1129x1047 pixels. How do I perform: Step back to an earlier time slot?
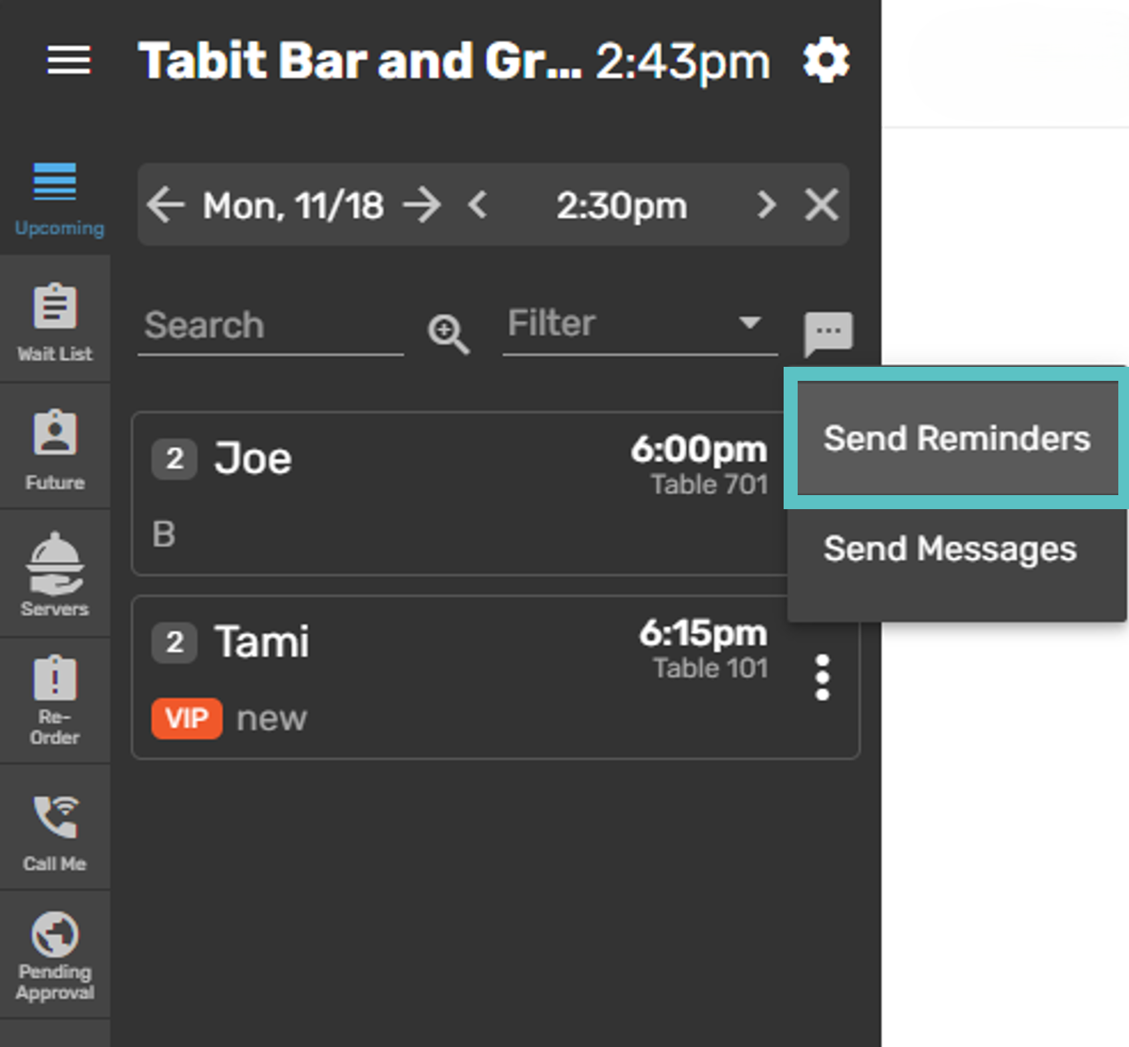[x=477, y=204]
